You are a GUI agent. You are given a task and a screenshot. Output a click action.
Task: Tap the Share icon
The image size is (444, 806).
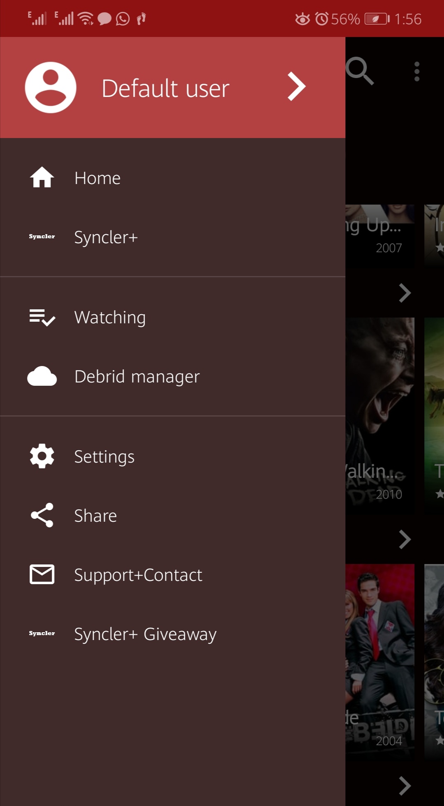click(42, 515)
